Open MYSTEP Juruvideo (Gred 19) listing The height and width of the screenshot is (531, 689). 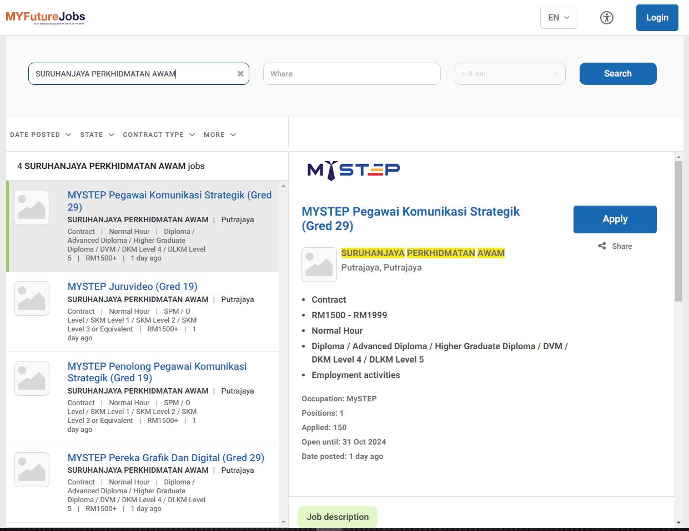point(132,287)
